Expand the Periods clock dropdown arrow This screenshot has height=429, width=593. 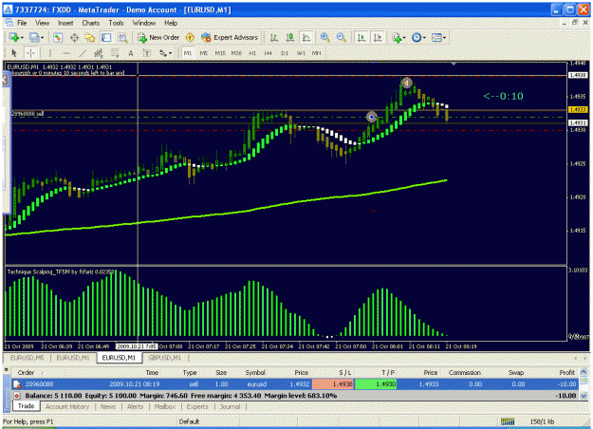(424, 37)
